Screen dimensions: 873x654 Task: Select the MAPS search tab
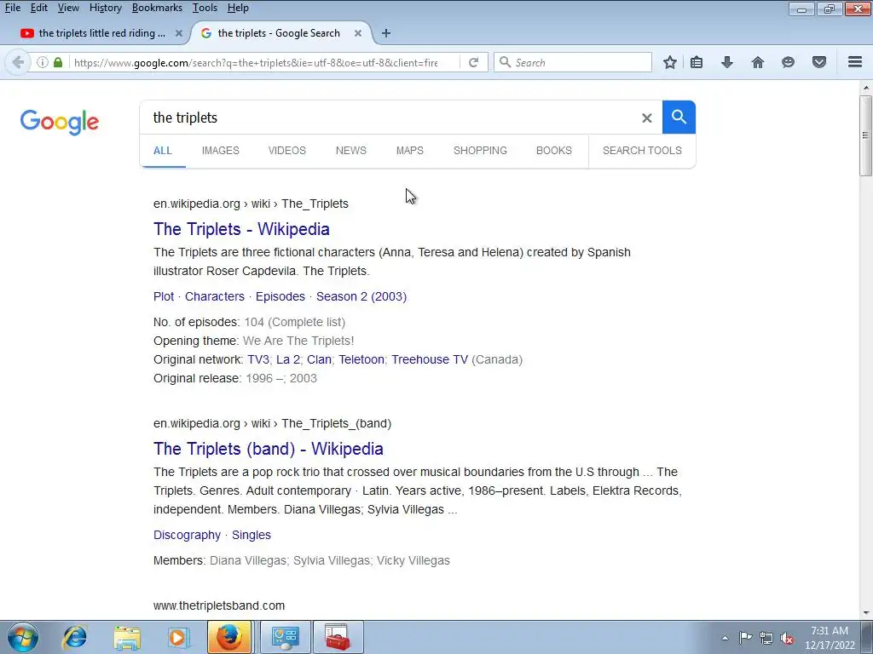click(x=410, y=151)
